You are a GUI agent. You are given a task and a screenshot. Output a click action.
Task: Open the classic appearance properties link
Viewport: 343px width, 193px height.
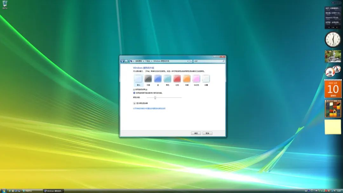[149, 109]
